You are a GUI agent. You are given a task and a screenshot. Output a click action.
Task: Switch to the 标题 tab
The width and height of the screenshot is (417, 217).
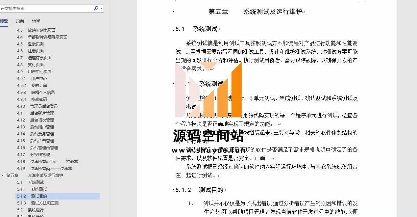(x=4, y=21)
